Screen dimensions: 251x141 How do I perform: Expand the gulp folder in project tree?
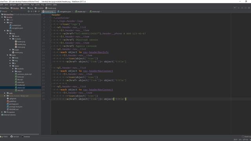pos(5,93)
